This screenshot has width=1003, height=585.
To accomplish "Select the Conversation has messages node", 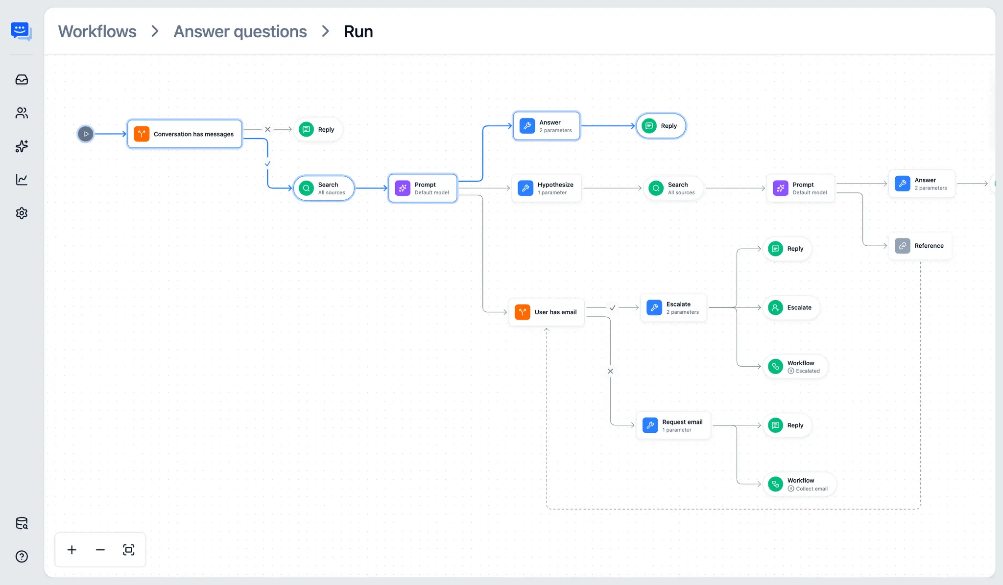I will [x=185, y=134].
